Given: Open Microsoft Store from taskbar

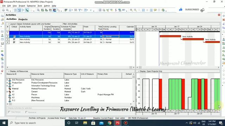Looking at the screenshot, I should (x=93, y=123).
